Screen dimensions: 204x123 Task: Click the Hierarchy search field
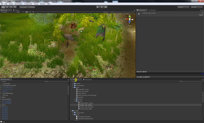(x=56, y=81)
